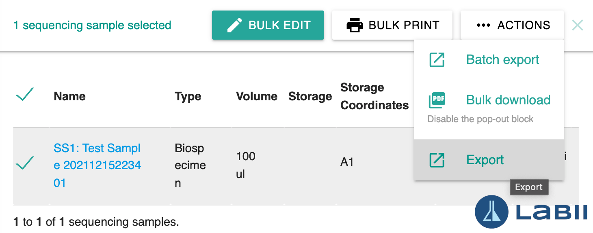Click the Batch export arrow icon

[437, 60]
